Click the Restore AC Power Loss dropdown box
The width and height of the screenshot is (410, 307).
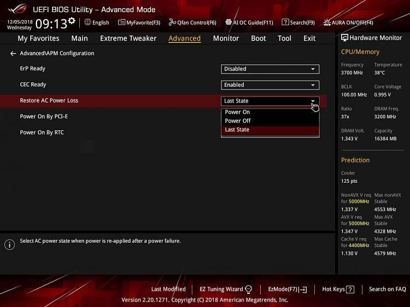click(x=270, y=101)
